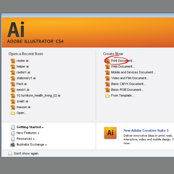Open recent file mauser.ai
The width and height of the screenshot is (174, 174).
click(x=23, y=107)
